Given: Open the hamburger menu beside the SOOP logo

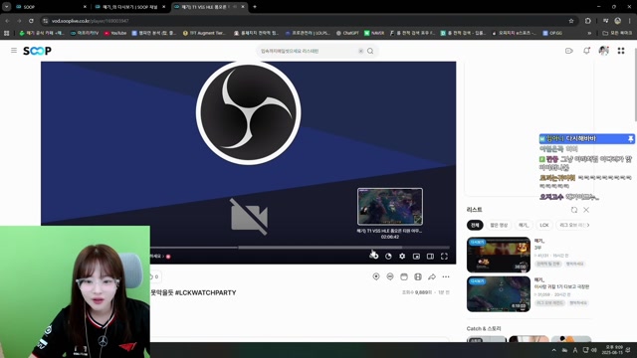Looking at the screenshot, I should click(14, 51).
